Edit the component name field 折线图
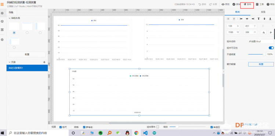Viewport: 275px width, 136px height. coord(261,41)
